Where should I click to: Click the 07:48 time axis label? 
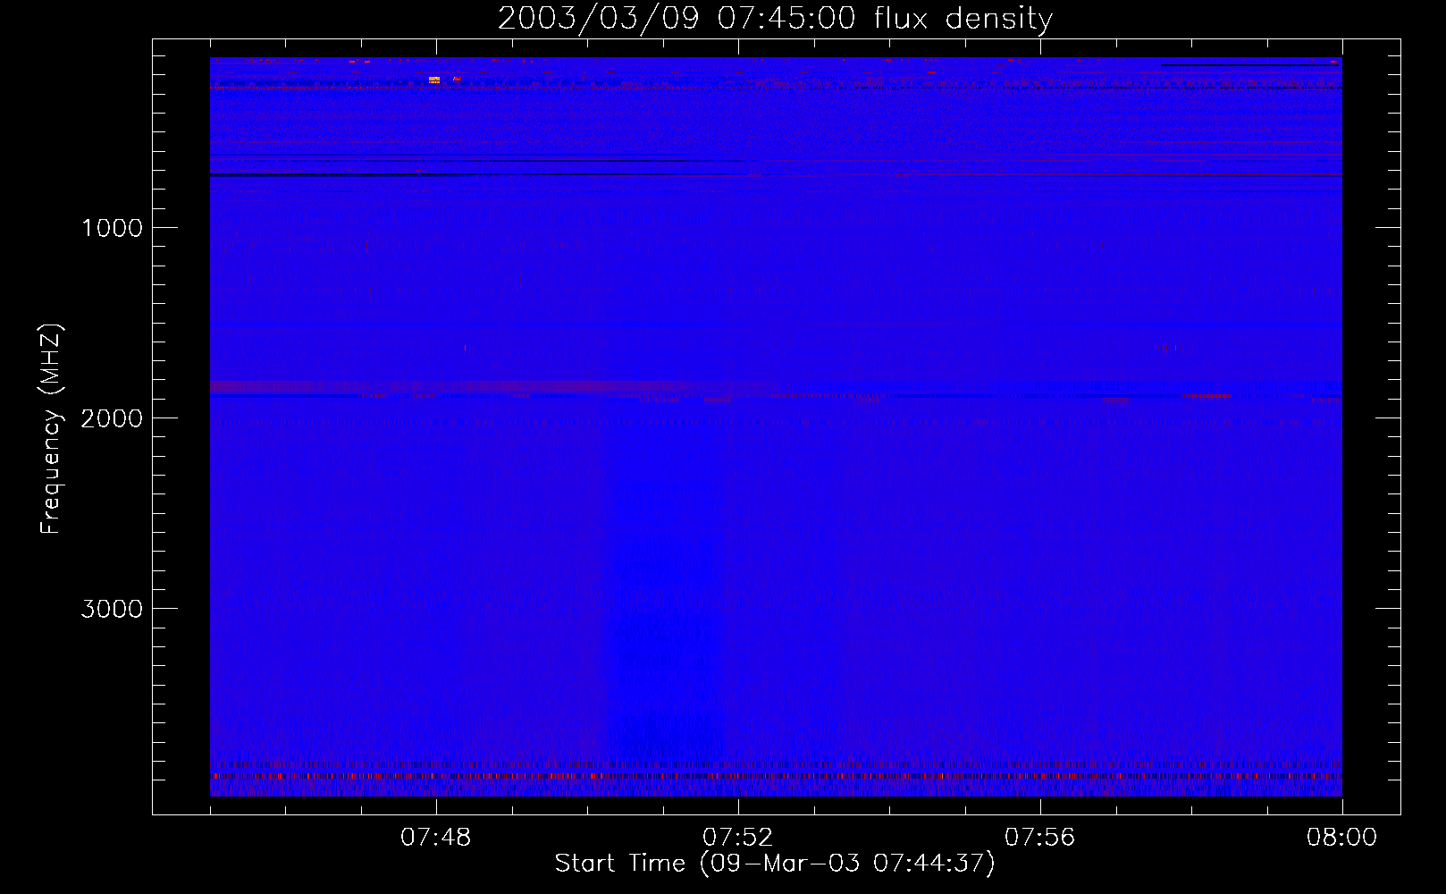(435, 838)
